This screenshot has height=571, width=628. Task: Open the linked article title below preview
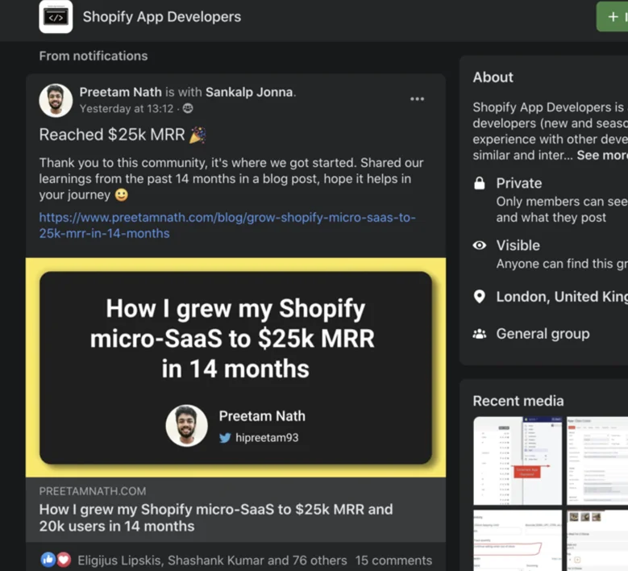(216, 518)
